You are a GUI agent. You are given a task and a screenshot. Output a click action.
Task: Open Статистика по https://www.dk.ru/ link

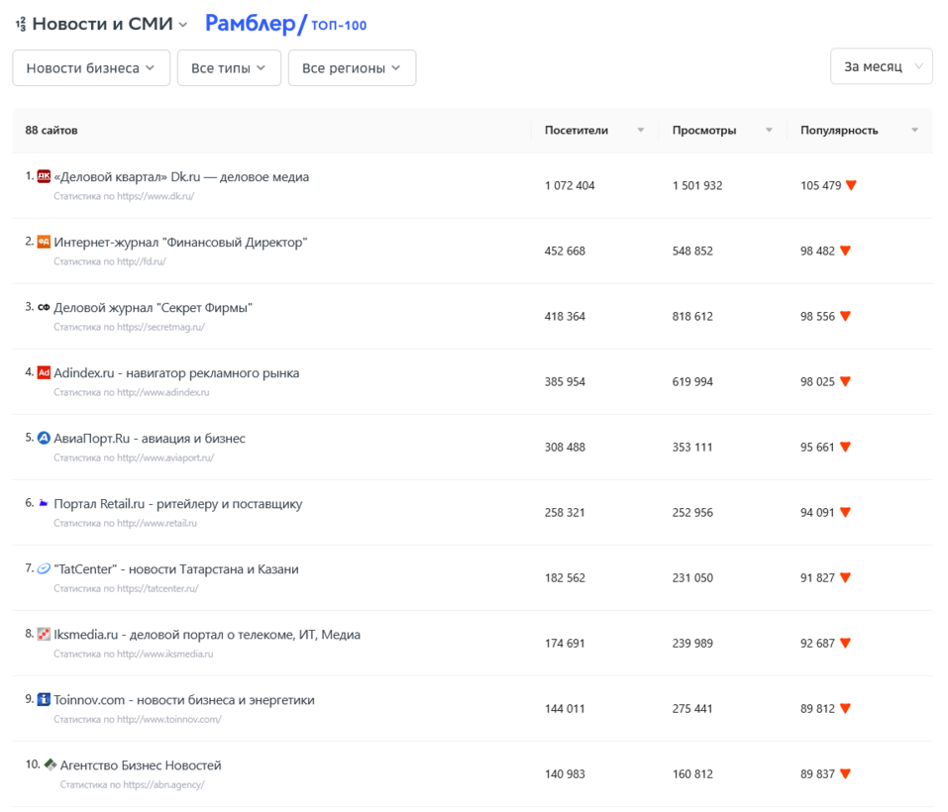[124, 196]
